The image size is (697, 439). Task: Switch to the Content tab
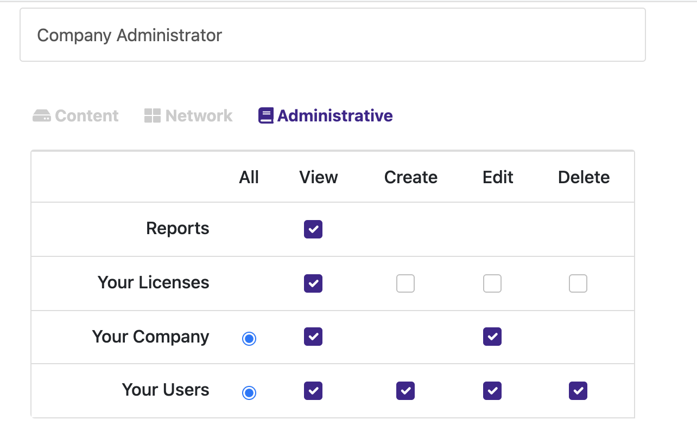[75, 116]
